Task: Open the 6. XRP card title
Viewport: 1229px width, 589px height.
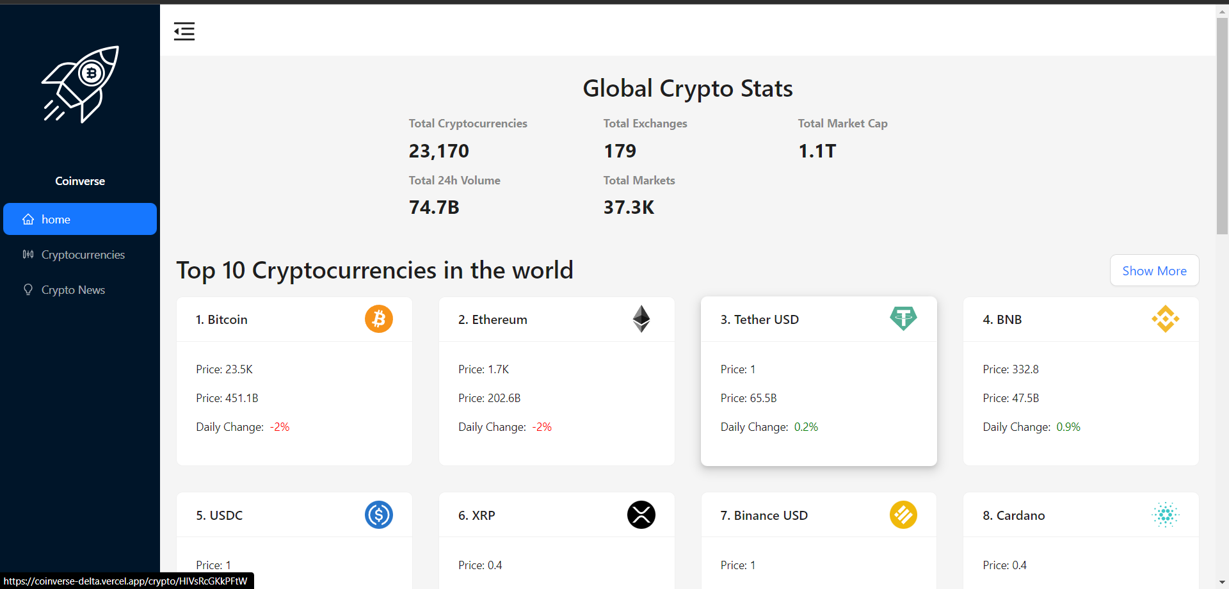Action: [477, 515]
